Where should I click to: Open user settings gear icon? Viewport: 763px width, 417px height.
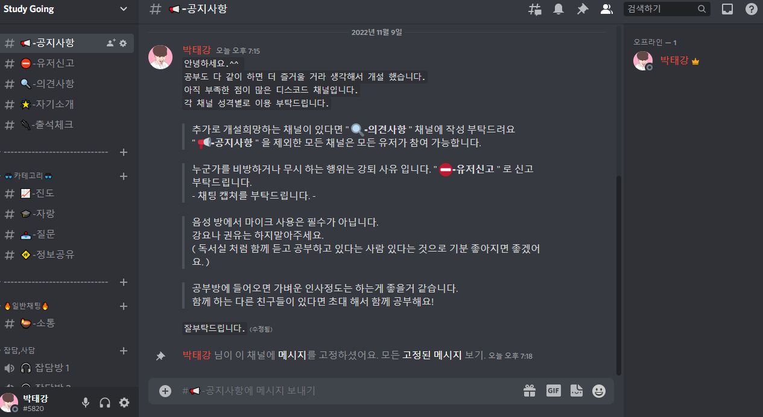pos(124,403)
